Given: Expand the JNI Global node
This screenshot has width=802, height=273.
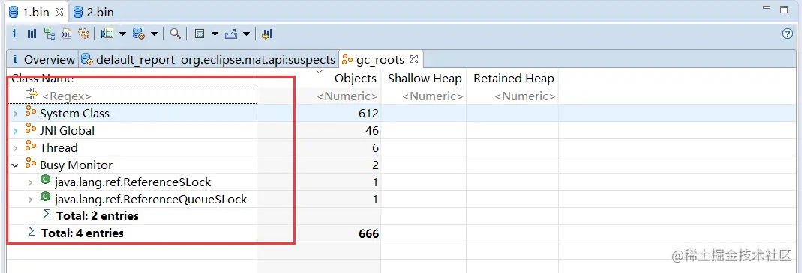Looking at the screenshot, I should (x=15, y=131).
